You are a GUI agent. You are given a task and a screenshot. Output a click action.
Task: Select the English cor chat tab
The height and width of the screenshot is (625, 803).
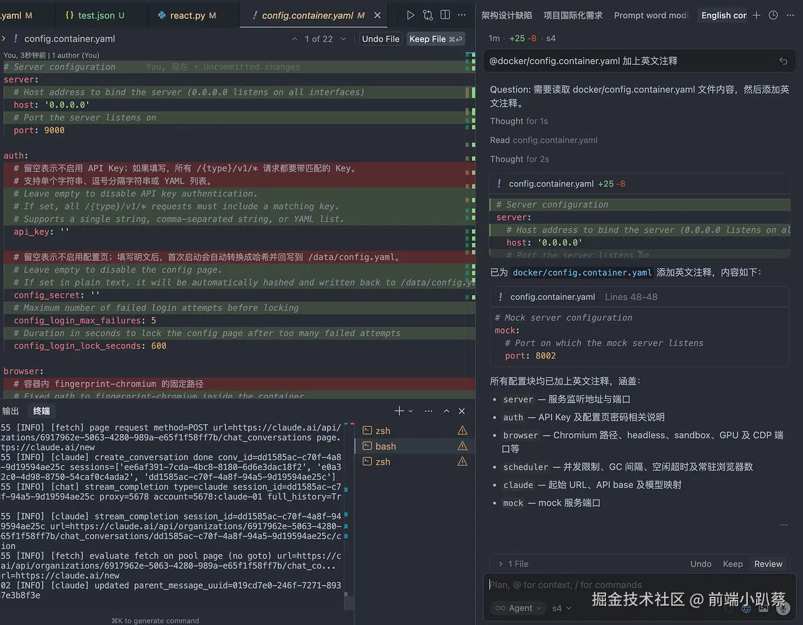tap(724, 15)
